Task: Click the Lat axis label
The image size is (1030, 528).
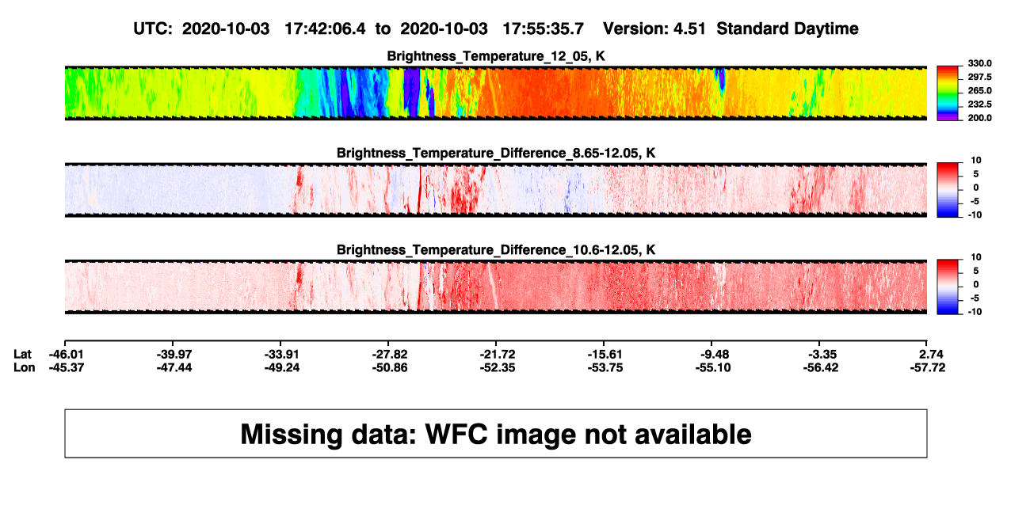Action: point(23,353)
